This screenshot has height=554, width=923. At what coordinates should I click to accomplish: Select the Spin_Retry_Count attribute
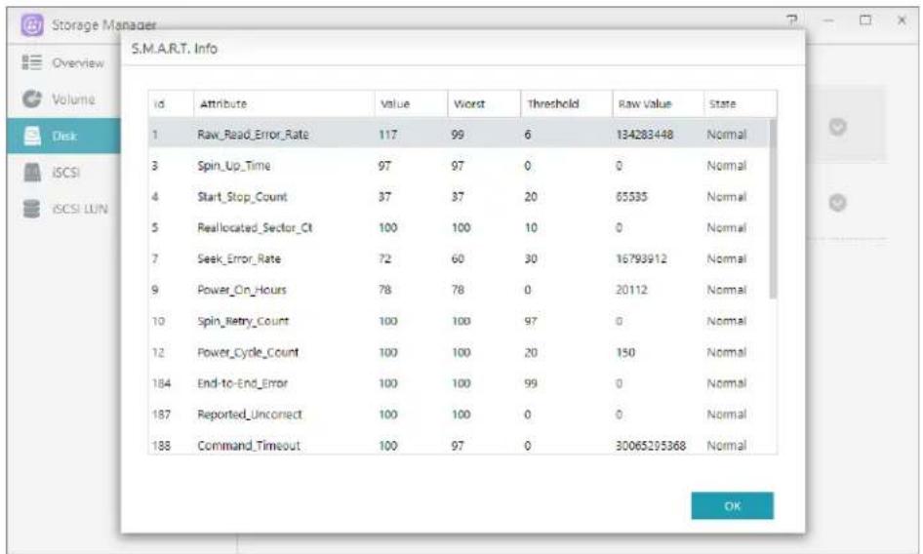coord(243,321)
